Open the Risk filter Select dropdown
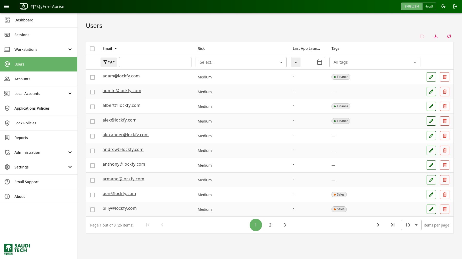462x259 pixels. tap(241, 62)
